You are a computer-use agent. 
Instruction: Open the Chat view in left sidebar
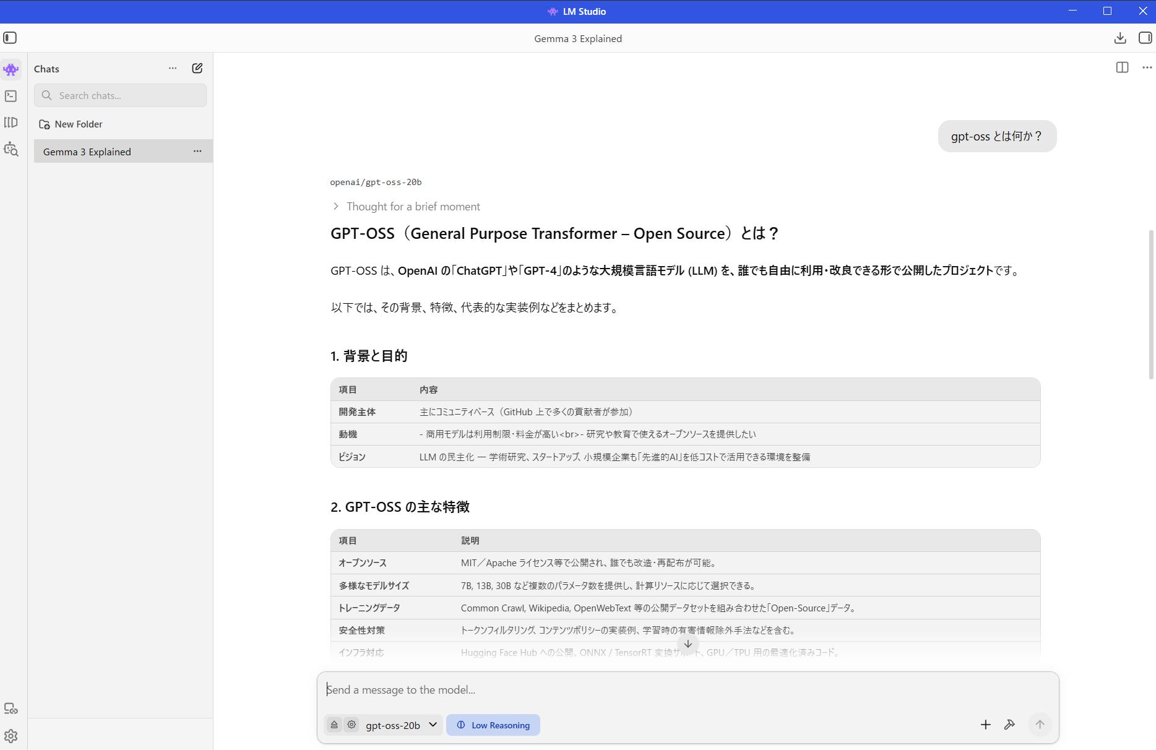[11, 69]
